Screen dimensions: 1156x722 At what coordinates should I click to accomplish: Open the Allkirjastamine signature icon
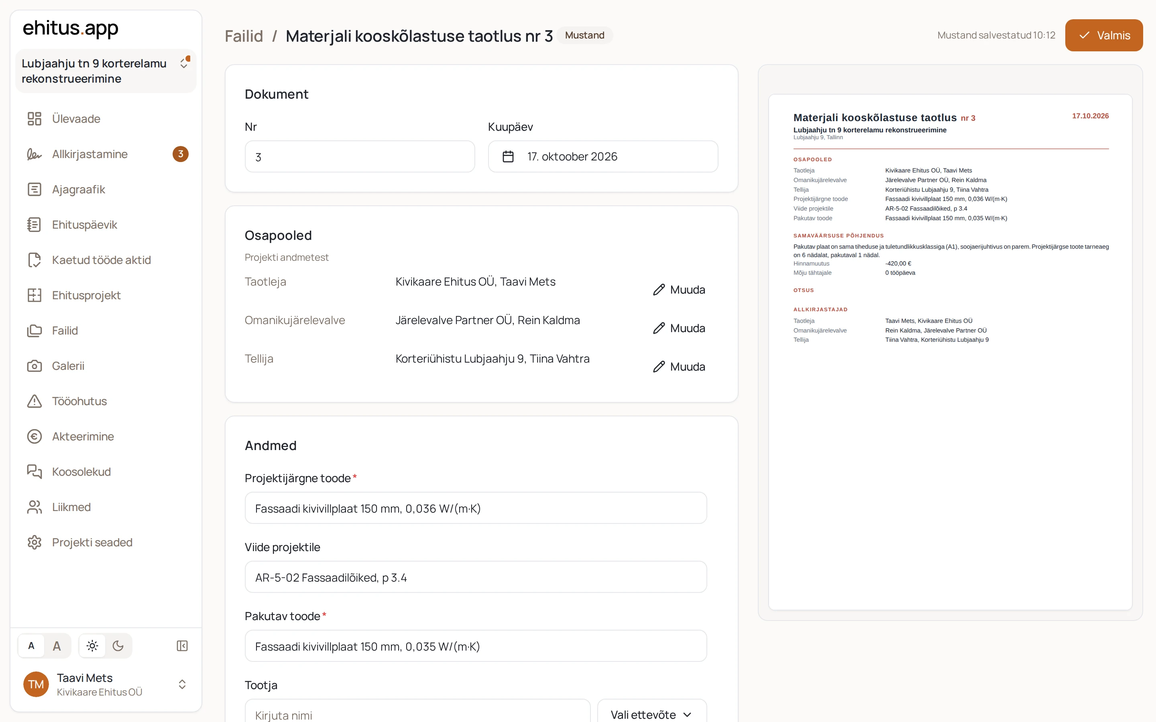pyautogui.click(x=35, y=154)
